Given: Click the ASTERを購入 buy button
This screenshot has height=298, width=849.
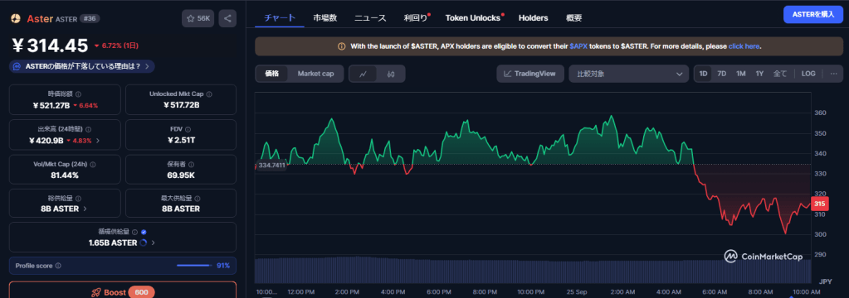Looking at the screenshot, I should tap(813, 15).
